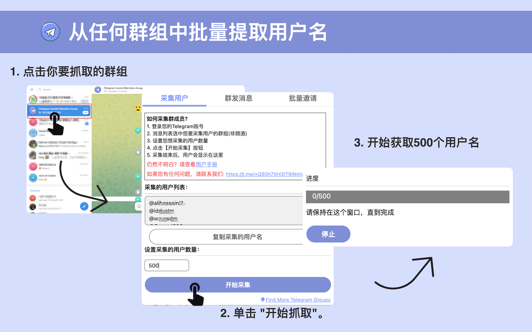This screenshot has width=532, height=332.
Task: Click the 停止 button
Action: pyautogui.click(x=328, y=234)
